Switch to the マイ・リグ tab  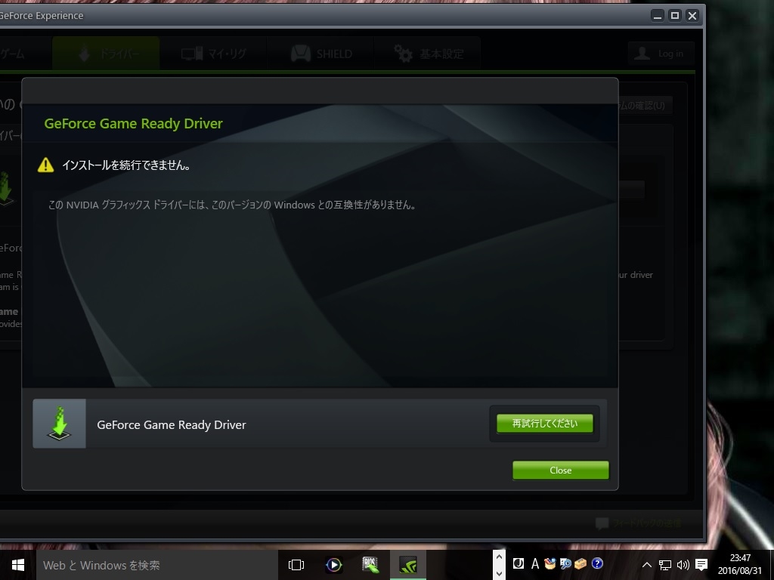(213, 54)
